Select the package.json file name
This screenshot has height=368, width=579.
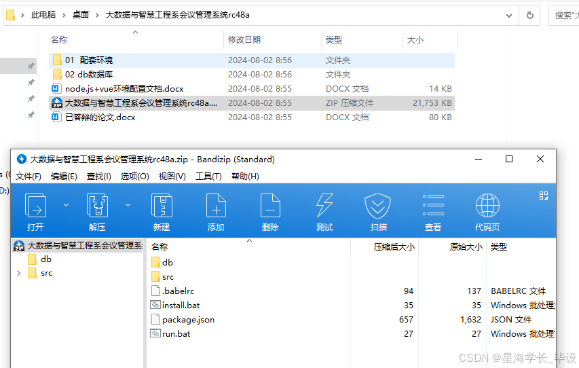(188, 320)
